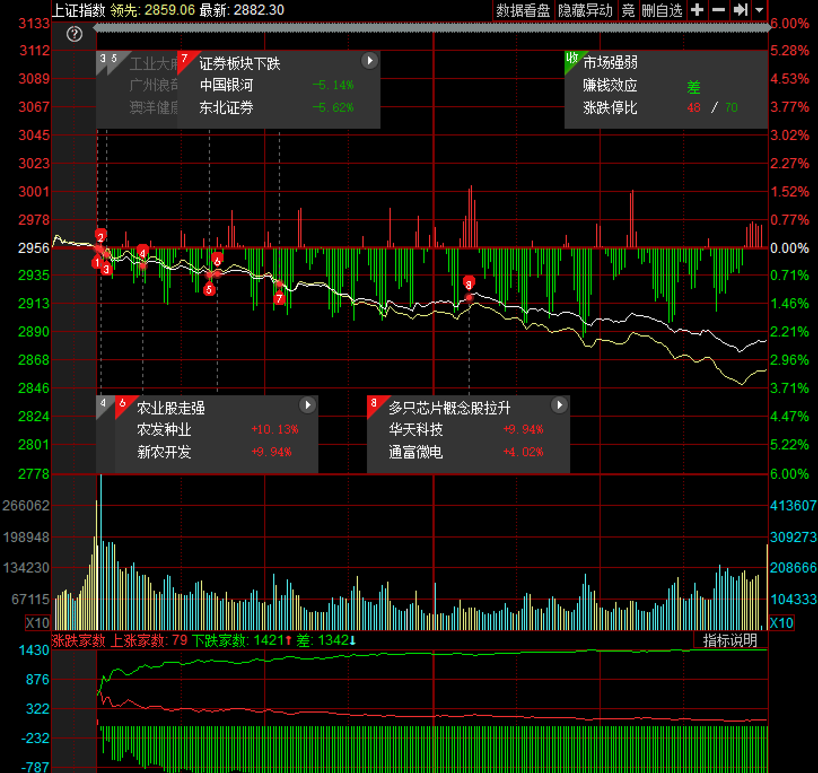Click the right X10 volume scale label

(781, 623)
